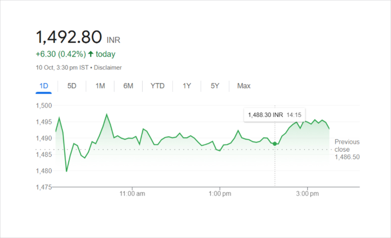391x238 pixels.
Task: Reselect the active 1D tab
Action: [43, 86]
